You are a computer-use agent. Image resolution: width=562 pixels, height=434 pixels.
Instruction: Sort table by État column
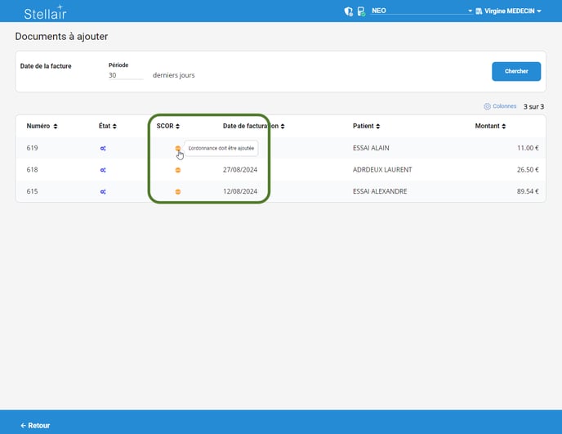tap(101, 126)
